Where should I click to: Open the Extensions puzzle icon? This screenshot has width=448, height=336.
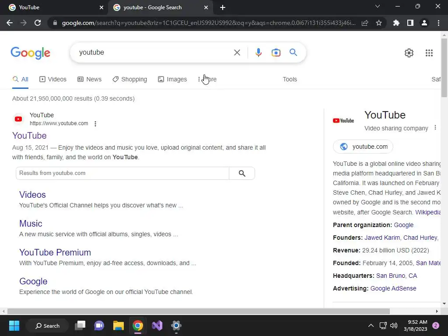(x=396, y=23)
